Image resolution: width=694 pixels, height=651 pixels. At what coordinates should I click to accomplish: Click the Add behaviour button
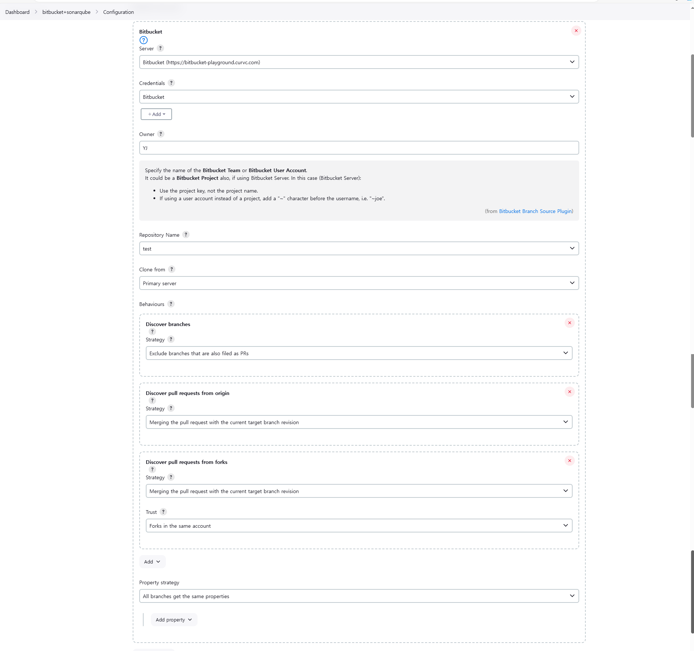152,562
